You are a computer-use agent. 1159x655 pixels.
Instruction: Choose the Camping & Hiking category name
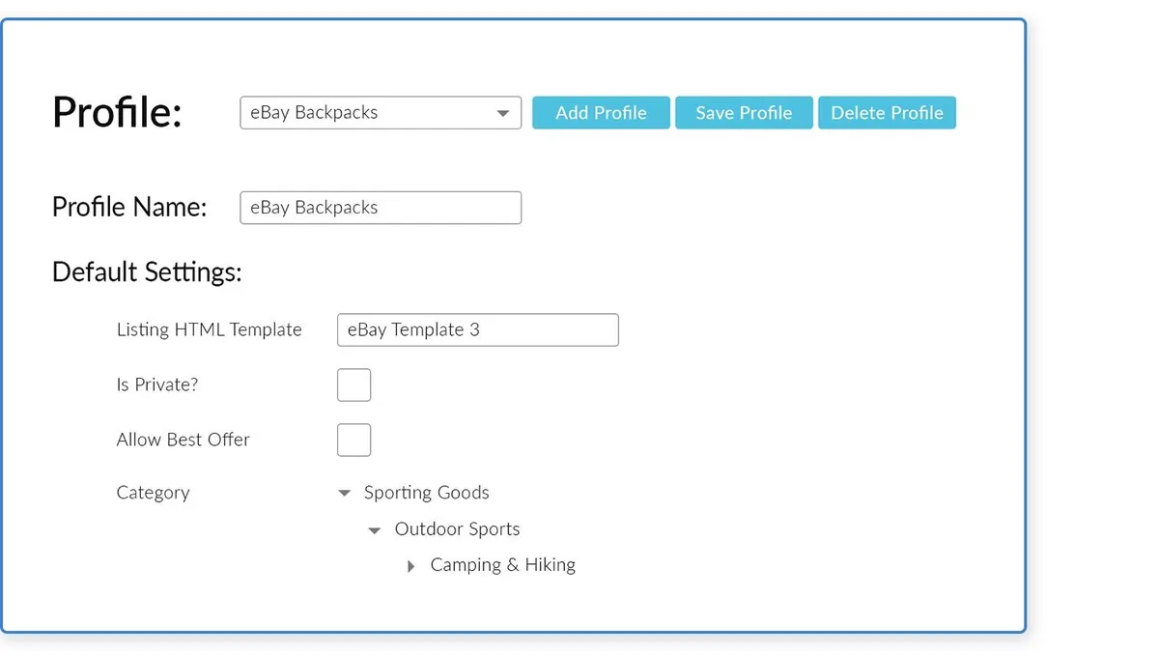coord(502,565)
